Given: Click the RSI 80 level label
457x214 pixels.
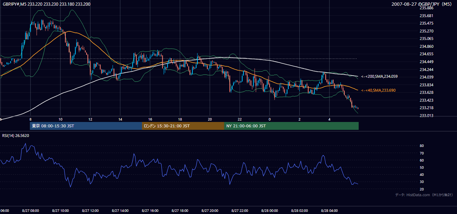Looking at the screenshot, I should pos(422,146).
